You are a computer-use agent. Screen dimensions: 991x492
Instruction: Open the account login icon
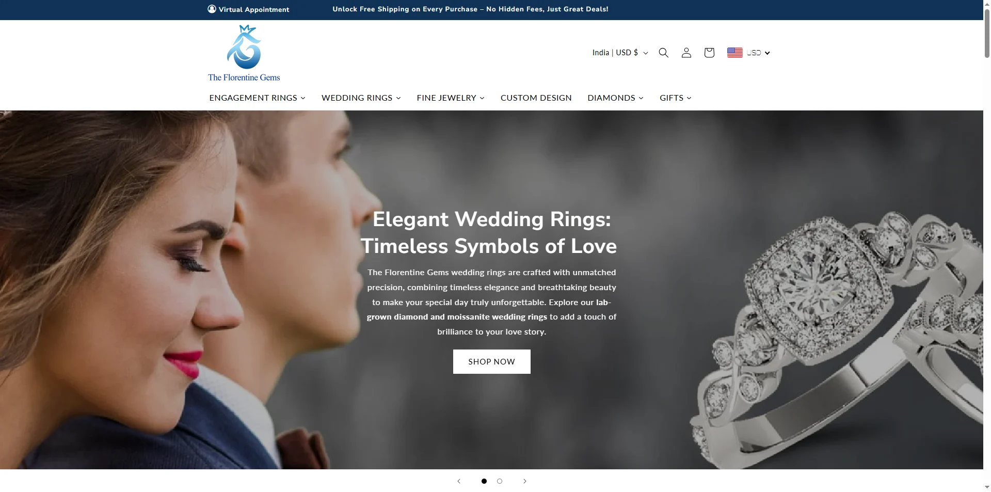(686, 53)
